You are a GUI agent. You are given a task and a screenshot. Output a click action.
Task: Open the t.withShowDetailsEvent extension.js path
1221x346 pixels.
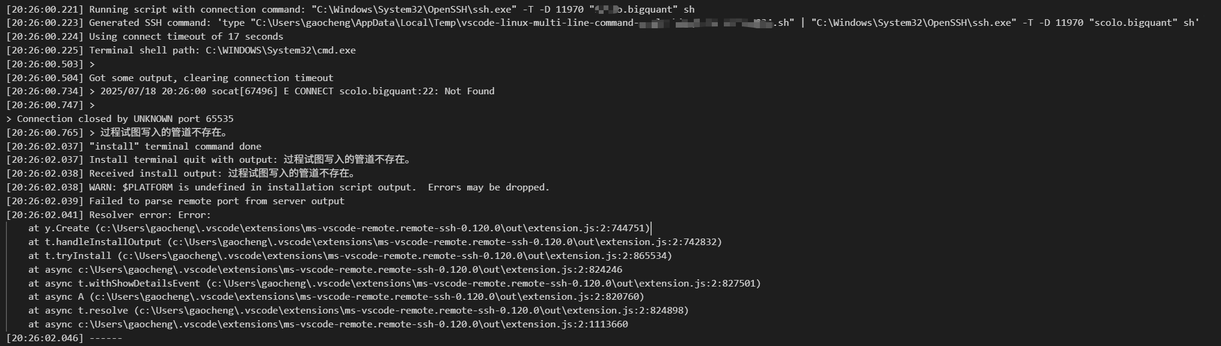(483, 284)
